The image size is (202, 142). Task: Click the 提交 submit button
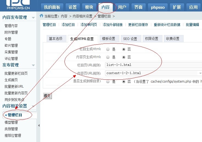pyautogui.click(x=47, y=96)
